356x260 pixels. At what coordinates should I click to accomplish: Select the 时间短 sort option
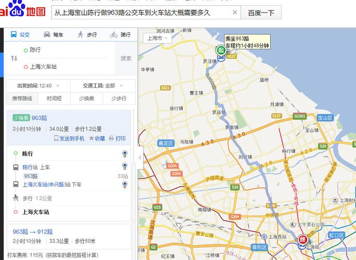click(54, 98)
